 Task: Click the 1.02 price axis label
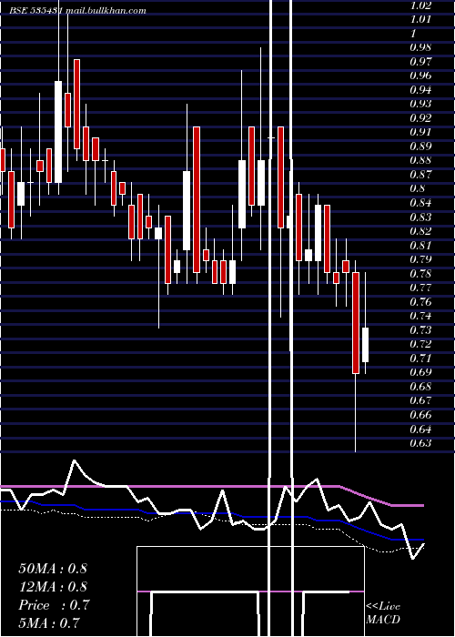420,5
